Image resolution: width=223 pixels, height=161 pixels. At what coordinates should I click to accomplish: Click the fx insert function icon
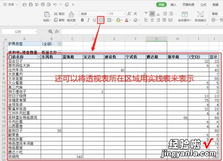coord(57,32)
